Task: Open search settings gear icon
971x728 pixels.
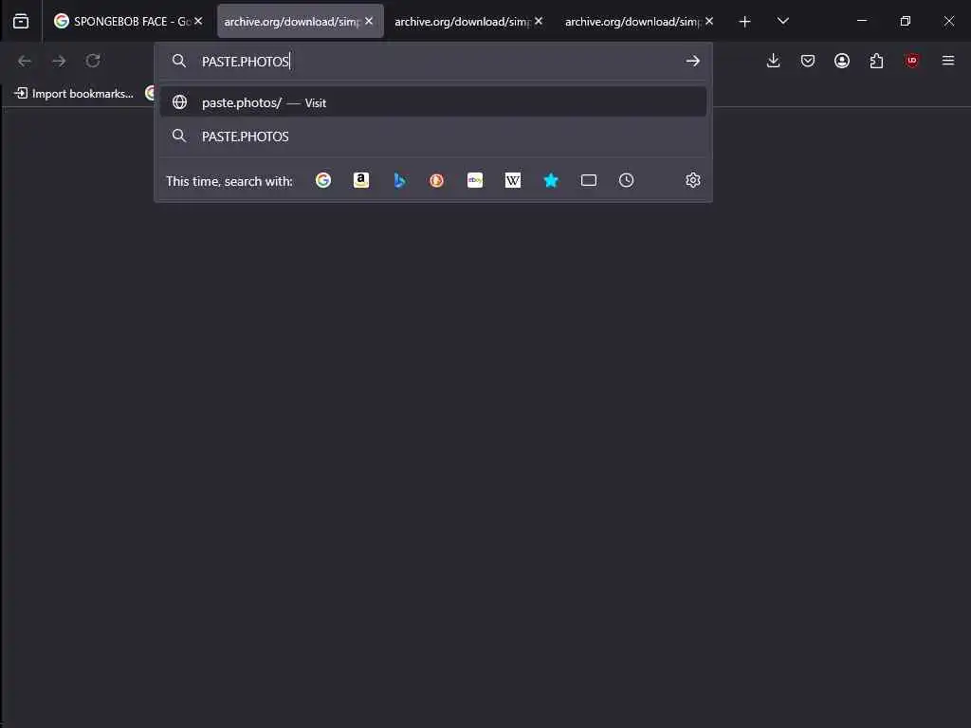Action: pos(693,180)
